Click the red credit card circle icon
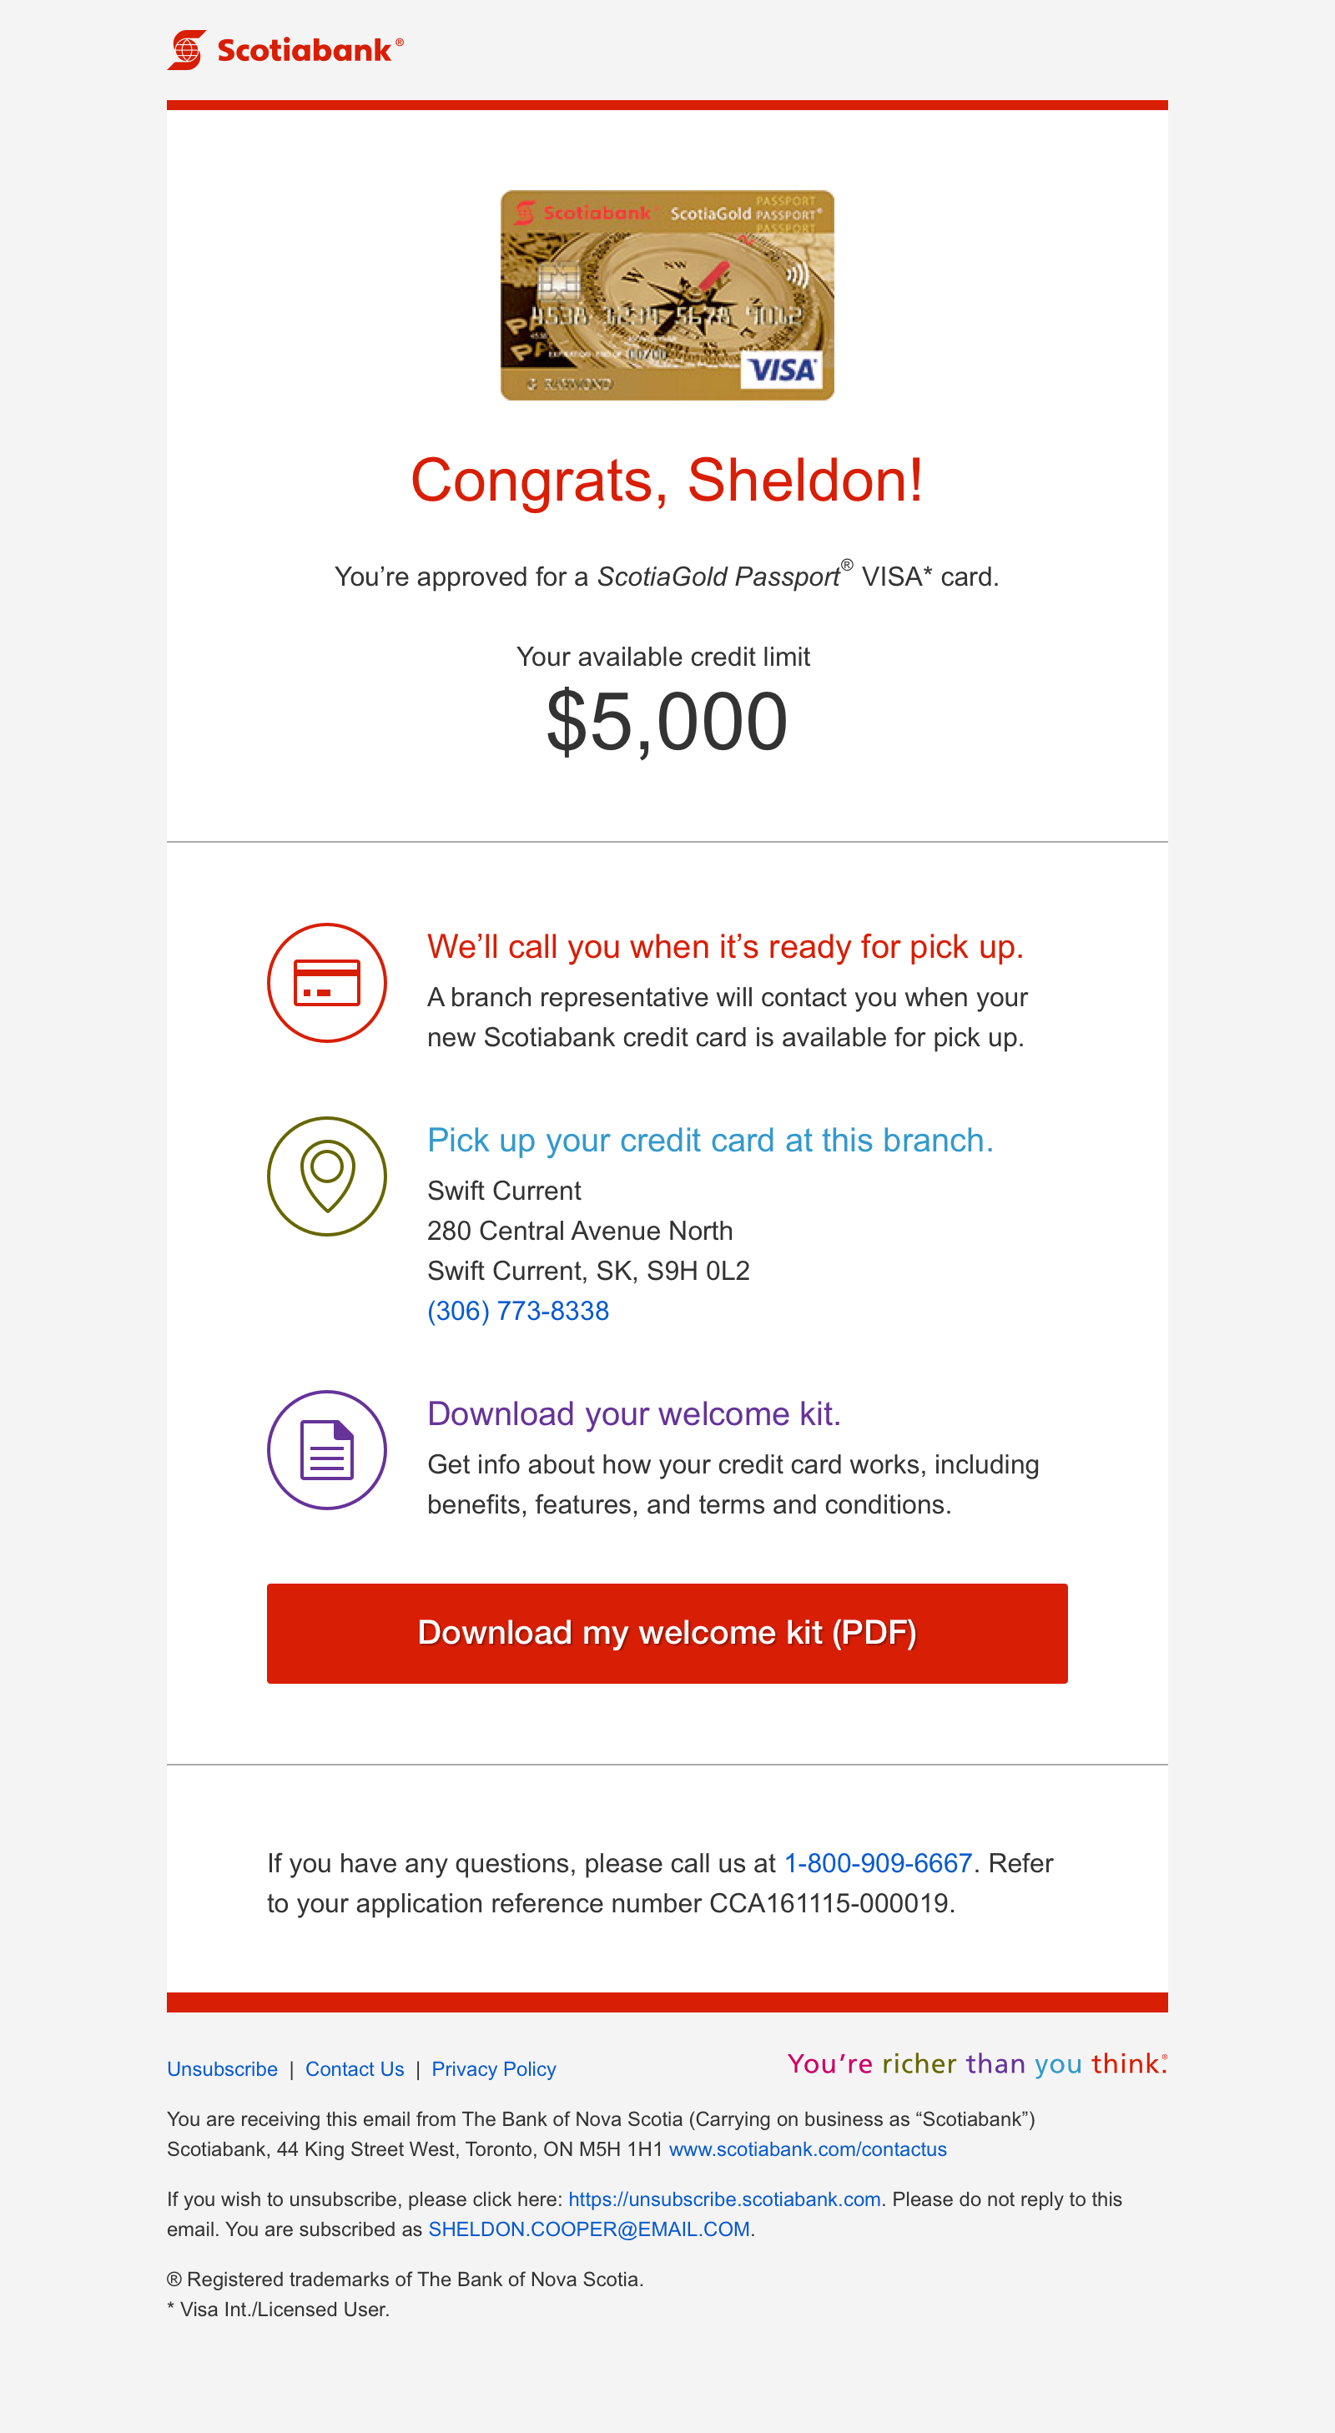 (x=327, y=982)
